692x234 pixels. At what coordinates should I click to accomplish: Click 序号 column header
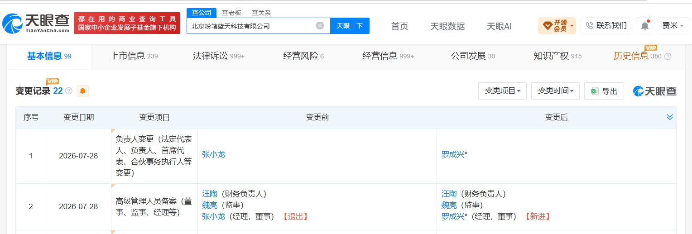pyautogui.click(x=31, y=117)
